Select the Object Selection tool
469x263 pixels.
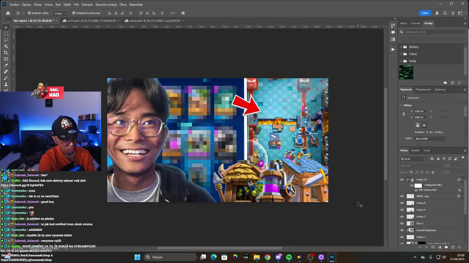coord(6,46)
